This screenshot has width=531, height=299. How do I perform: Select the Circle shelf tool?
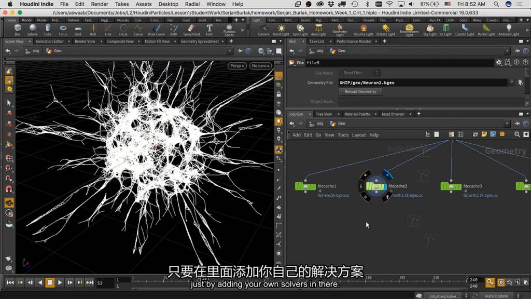(x=123, y=30)
